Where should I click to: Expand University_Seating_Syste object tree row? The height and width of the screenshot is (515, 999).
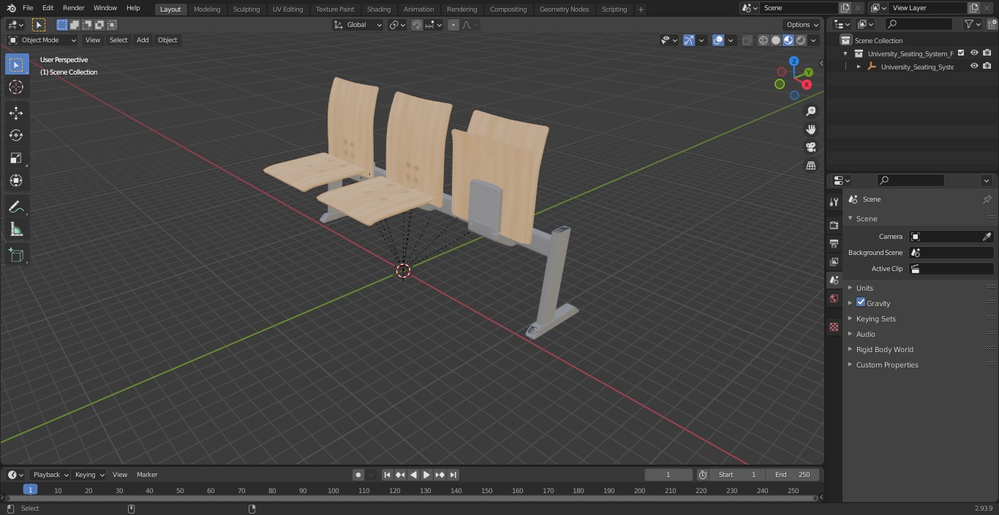[x=859, y=66]
